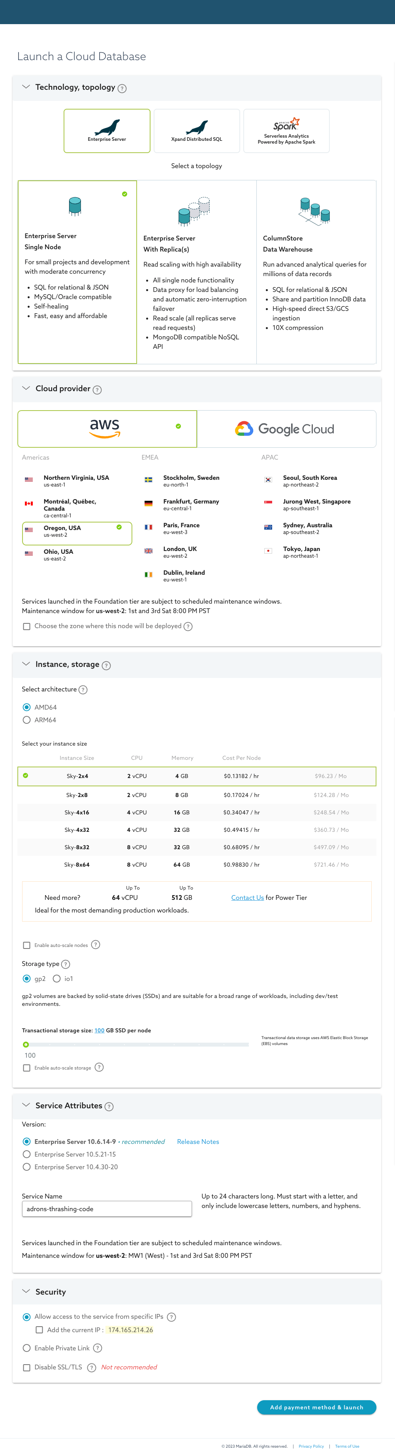395x1454 pixels.
Task: Enable auto-scale nodes checkbox
Action: point(26,945)
